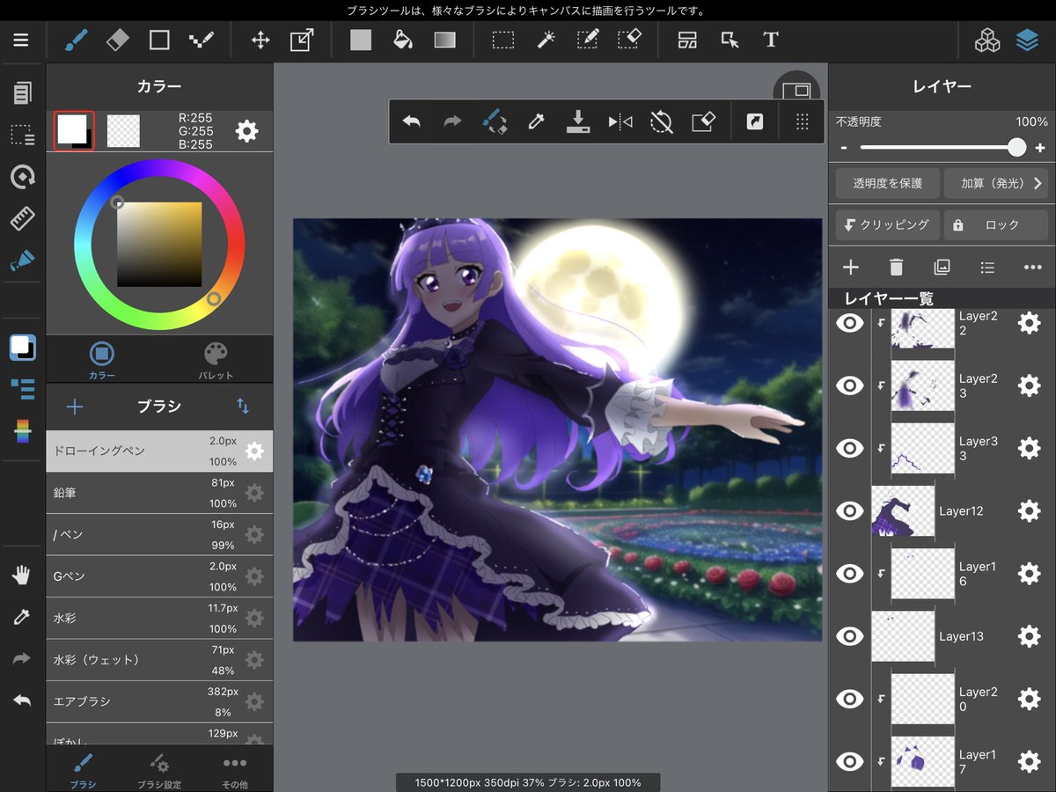Open Layer13 settings gear
Viewport: 1056px width, 792px height.
coord(1029,636)
